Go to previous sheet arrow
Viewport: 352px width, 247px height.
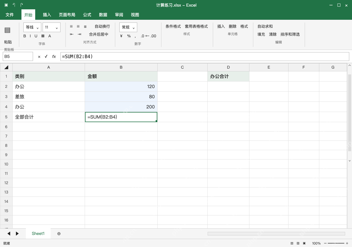tap(9, 234)
